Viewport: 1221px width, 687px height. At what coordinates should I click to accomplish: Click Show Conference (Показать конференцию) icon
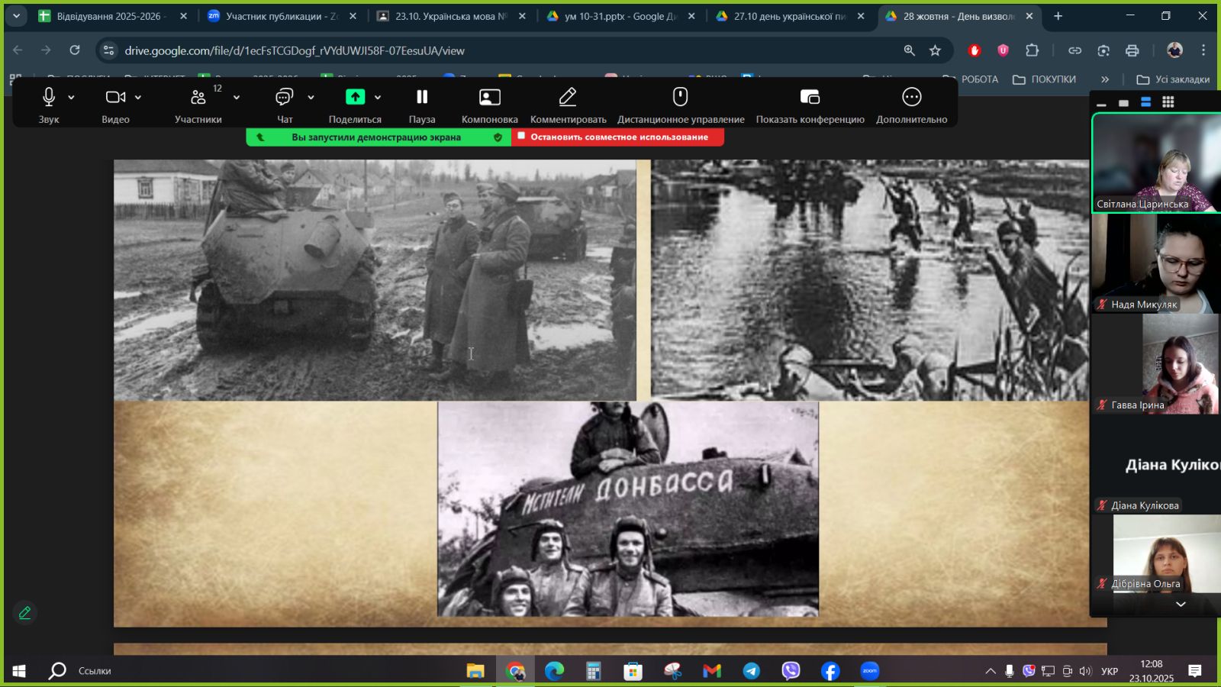pos(810,98)
